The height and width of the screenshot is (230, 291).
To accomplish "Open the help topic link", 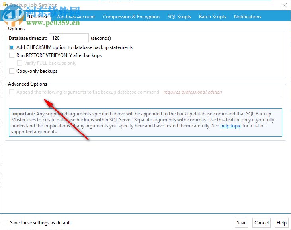I will pyautogui.click(x=230, y=126).
